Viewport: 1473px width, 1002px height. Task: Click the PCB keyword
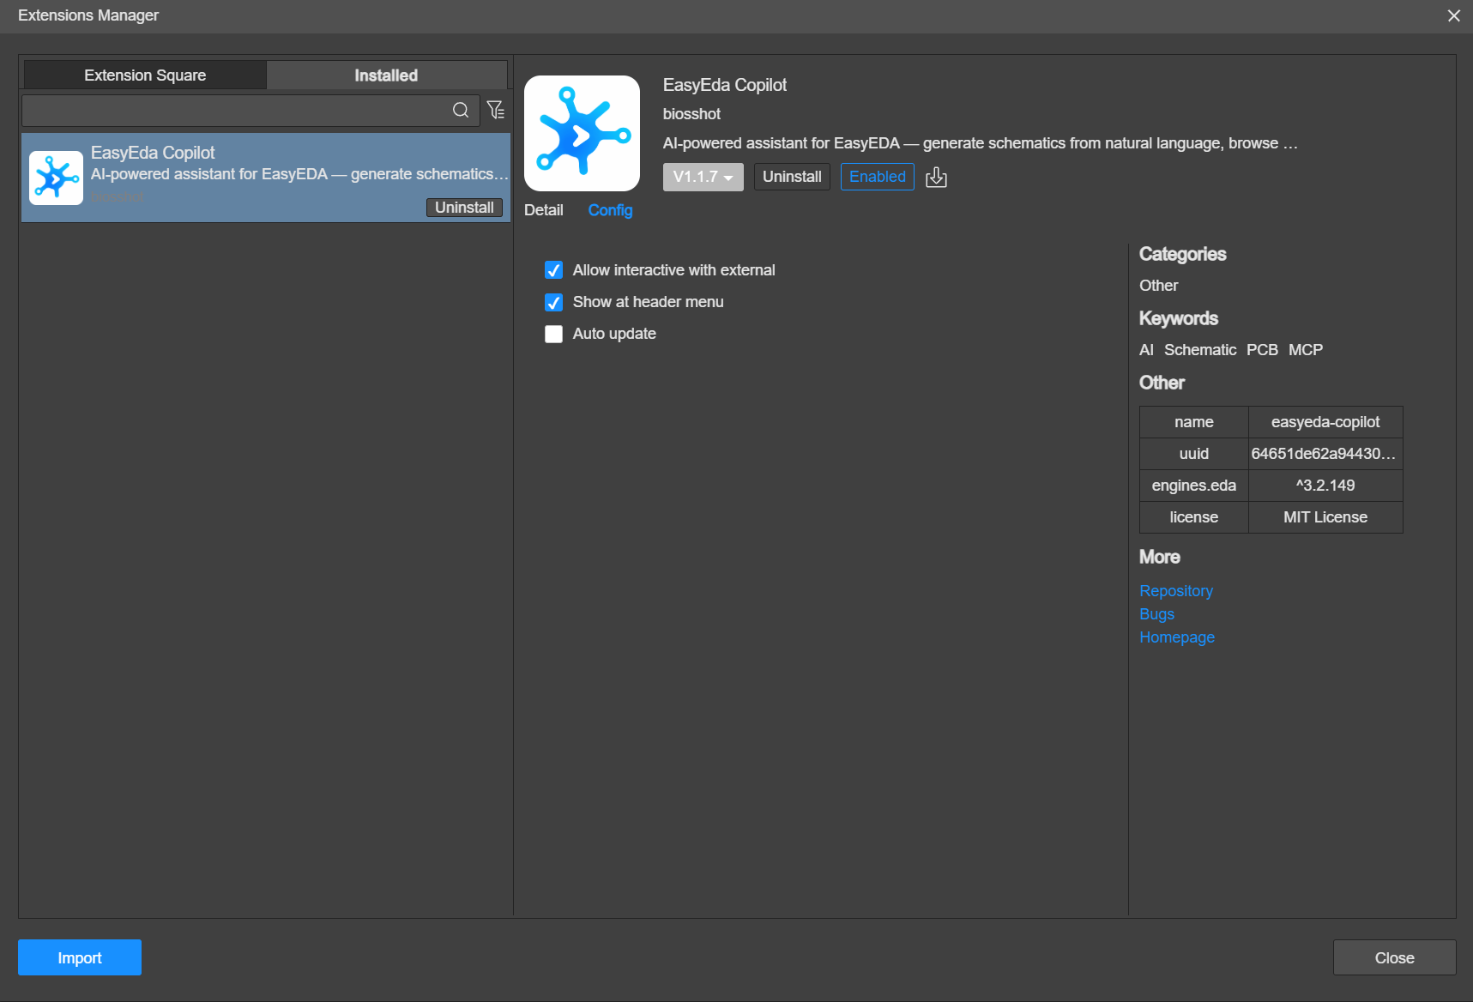[1262, 350]
